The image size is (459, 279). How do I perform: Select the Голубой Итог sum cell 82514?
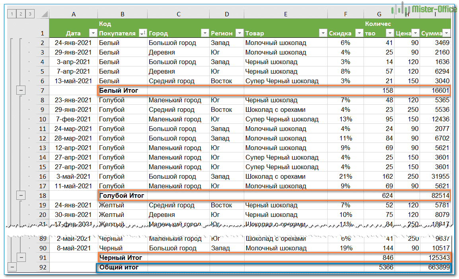(x=435, y=195)
